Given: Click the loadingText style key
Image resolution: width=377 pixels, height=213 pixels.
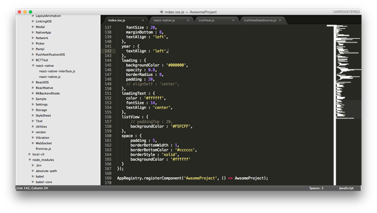Looking at the screenshot, I should click(x=134, y=93).
